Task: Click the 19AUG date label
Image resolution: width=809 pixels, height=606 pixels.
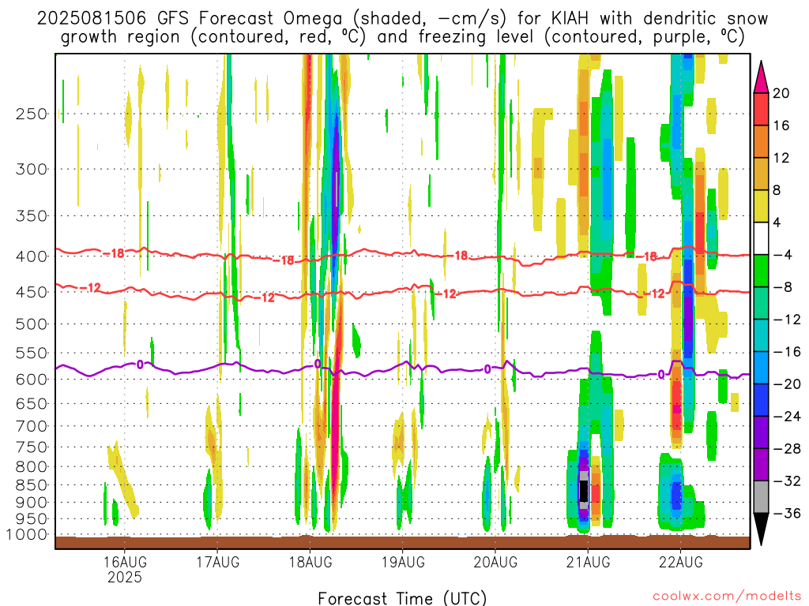Action: [403, 562]
